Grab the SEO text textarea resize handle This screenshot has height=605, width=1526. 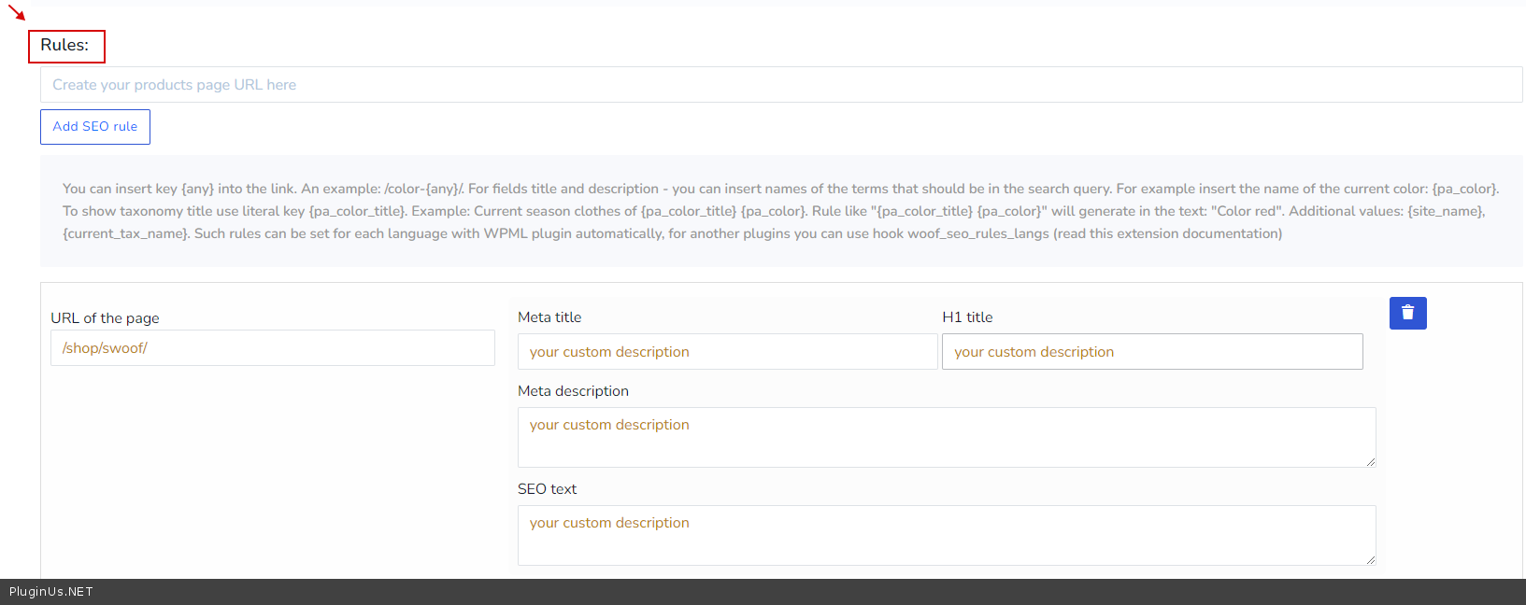pos(1370,559)
